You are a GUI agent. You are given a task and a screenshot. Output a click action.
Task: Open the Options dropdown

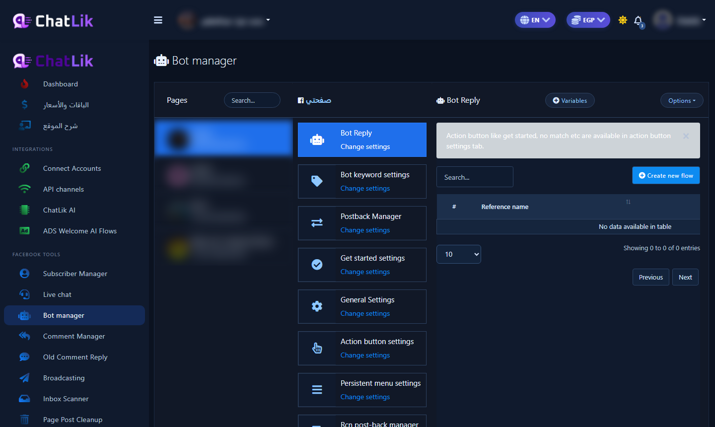[x=682, y=100]
